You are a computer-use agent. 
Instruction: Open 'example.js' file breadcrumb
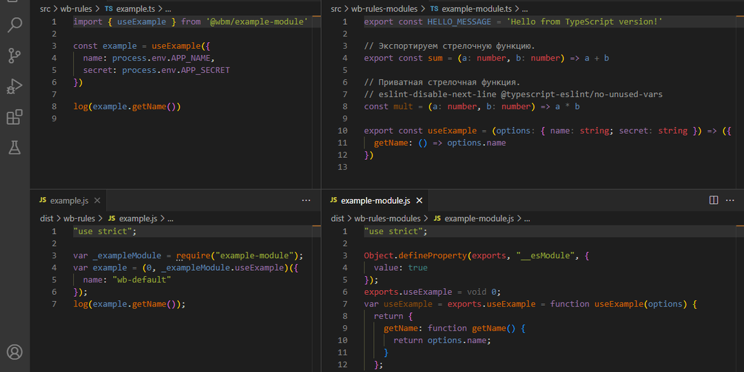point(138,218)
